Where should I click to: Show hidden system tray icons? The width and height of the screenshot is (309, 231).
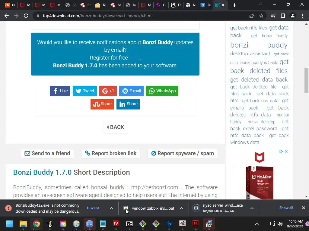[257, 224]
